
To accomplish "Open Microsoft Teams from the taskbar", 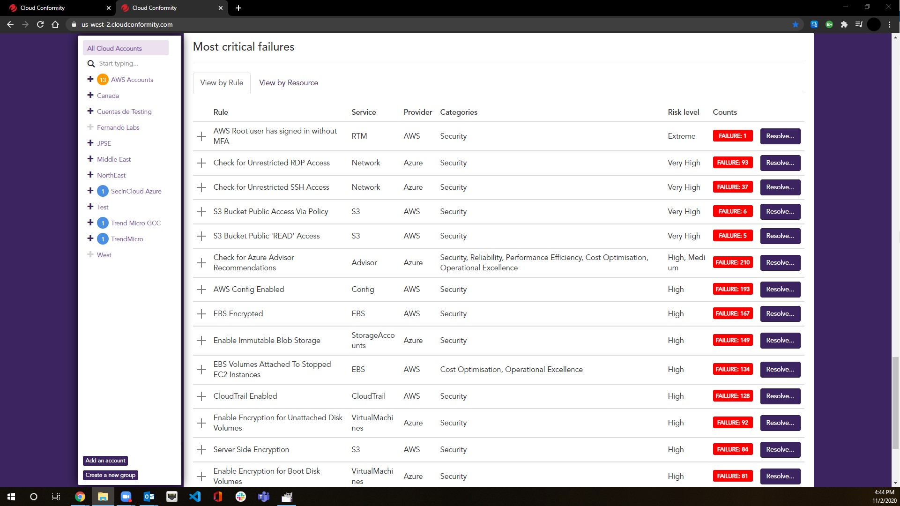I will (264, 497).
